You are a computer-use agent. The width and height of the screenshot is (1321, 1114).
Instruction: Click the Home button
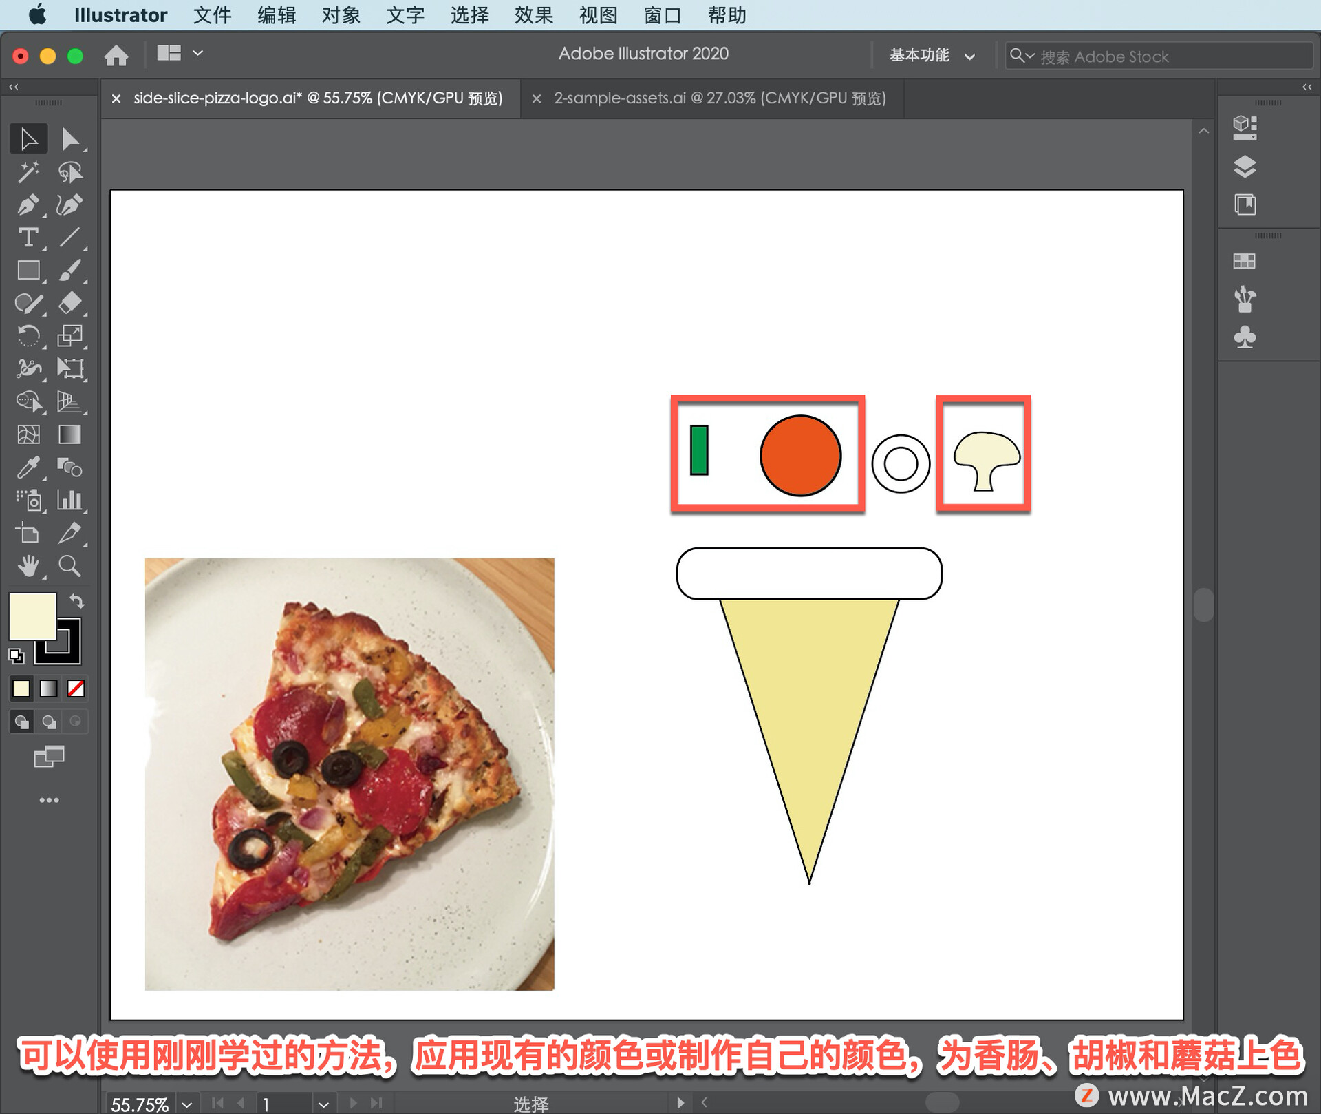pyautogui.click(x=116, y=55)
